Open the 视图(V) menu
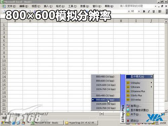 point(36,6)
